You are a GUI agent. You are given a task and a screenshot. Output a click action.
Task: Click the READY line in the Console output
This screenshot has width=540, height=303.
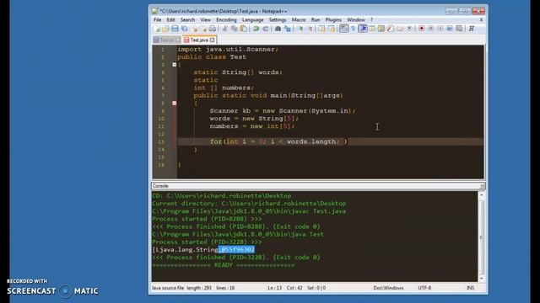click(223, 265)
